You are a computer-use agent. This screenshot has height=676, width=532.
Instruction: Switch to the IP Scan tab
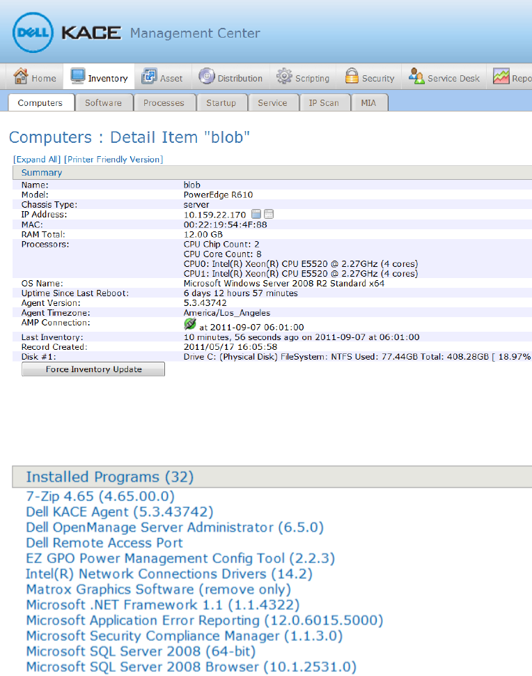(x=324, y=102)
